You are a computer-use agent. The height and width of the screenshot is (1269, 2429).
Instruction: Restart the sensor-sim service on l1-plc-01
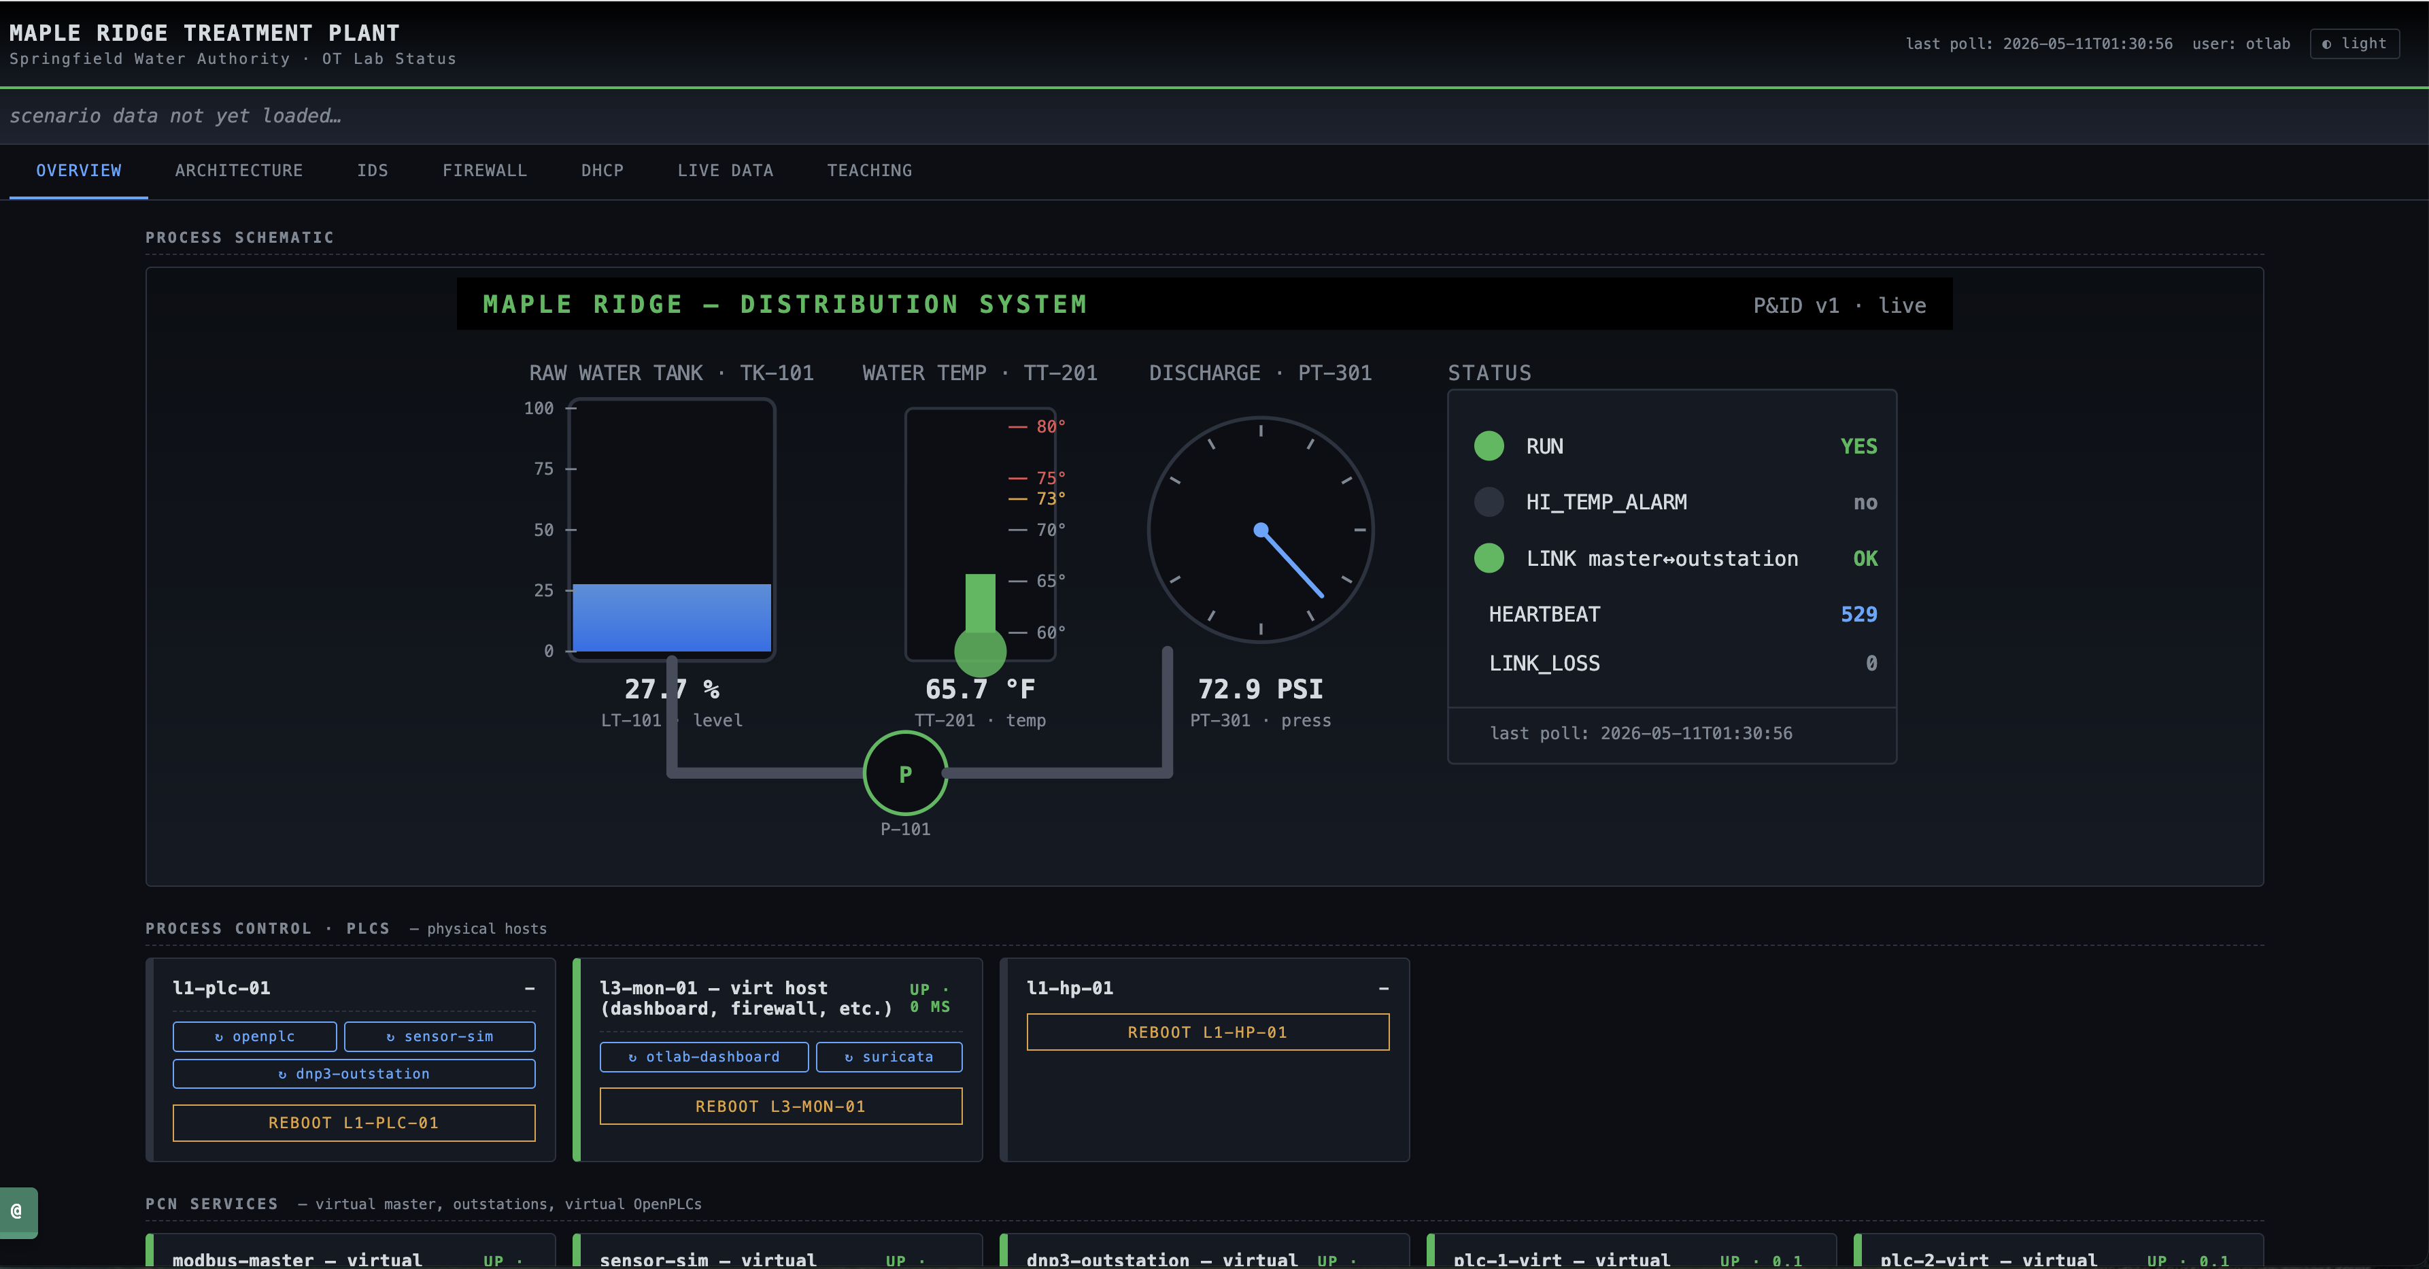[439, 1036]
